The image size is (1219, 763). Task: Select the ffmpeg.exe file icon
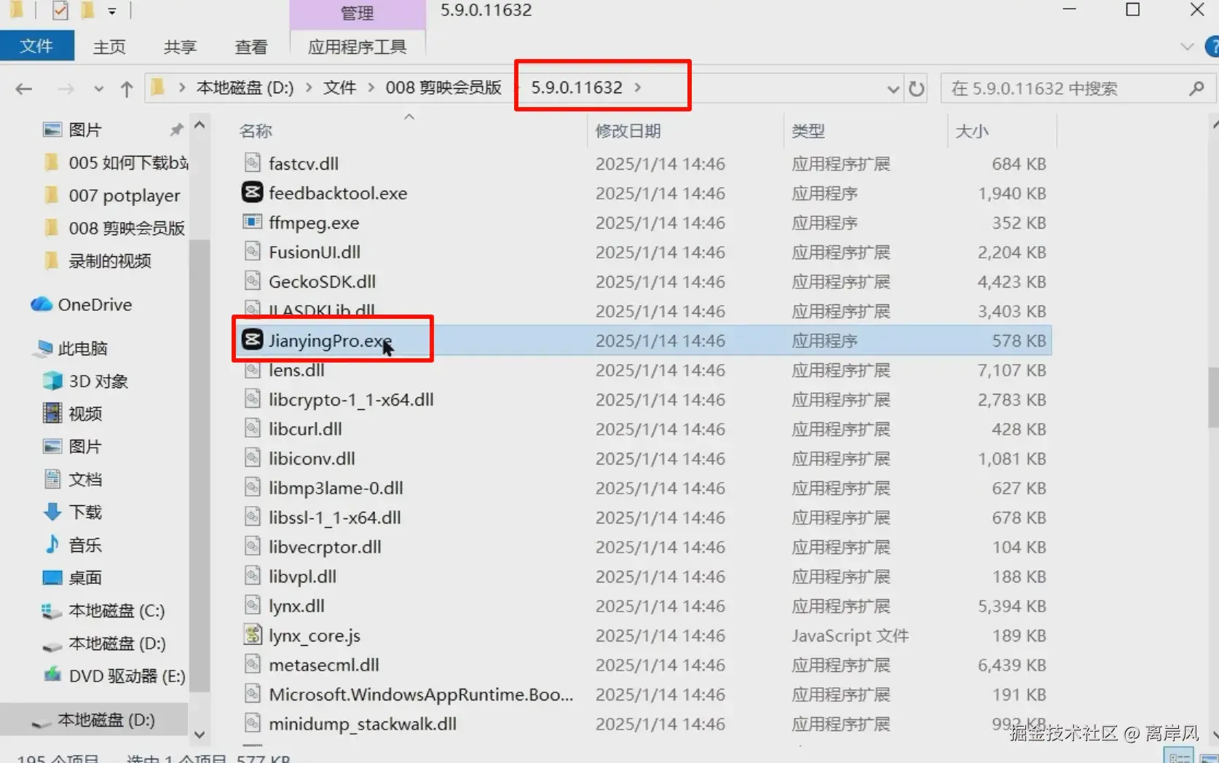tap(252, 222)
